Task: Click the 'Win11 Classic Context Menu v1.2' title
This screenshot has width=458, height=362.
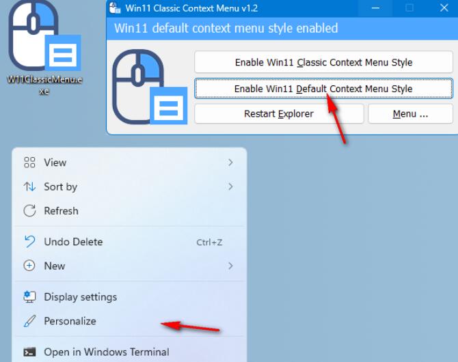Action: coord(191,8)
